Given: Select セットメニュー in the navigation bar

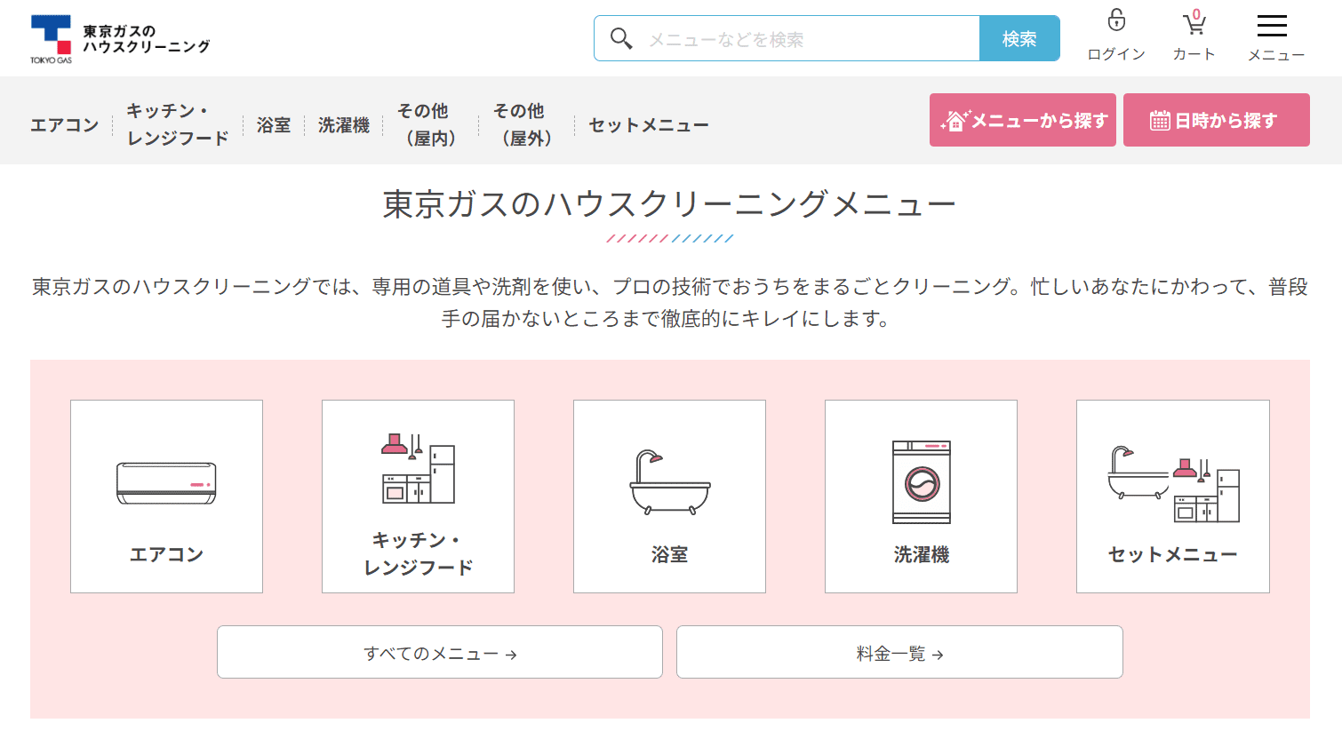Looking at the screenshot, I should 649,125.
